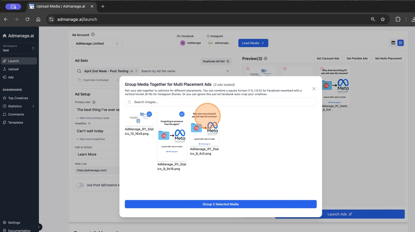Clear all previews via icon beside Preview(3)
The width and height of the screenshot is (415, 232).
click(265, 59)
